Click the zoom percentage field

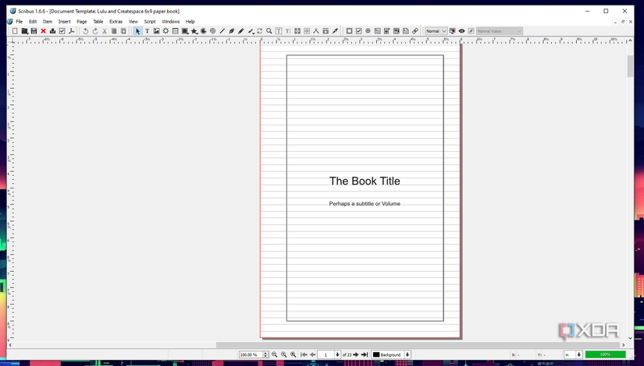pos(251,354)
